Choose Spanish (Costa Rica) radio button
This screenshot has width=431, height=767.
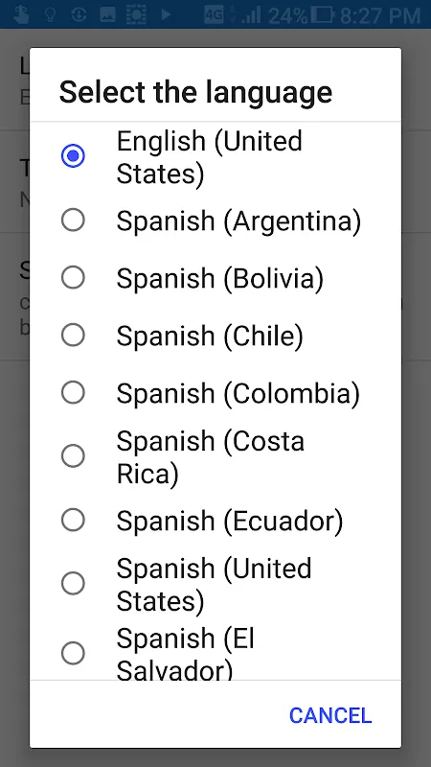coord(73,456)
